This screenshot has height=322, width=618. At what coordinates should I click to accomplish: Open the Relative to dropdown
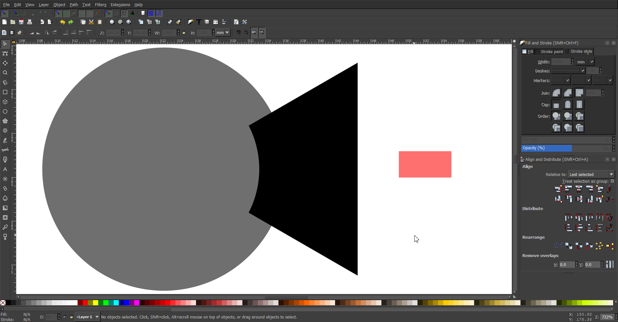pos(591,174)
